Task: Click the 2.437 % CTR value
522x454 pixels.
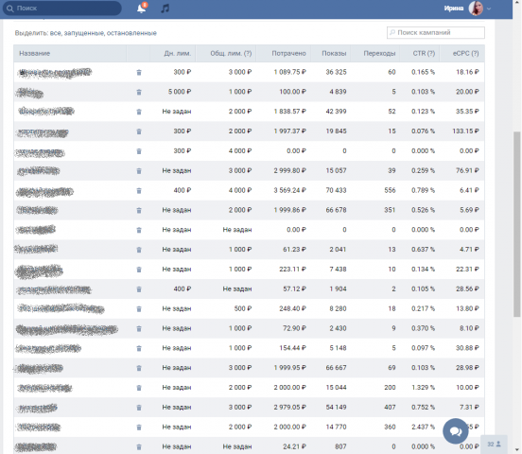Action: tap(423, 427)
